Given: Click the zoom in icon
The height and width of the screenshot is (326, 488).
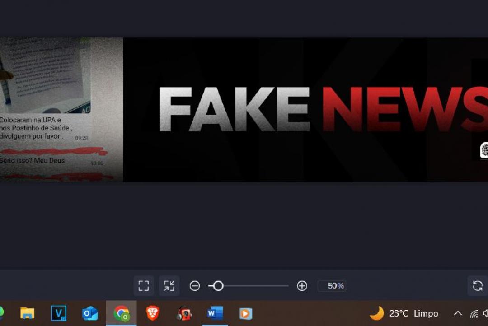Looking at the screenshot, I should click(301, 285).
